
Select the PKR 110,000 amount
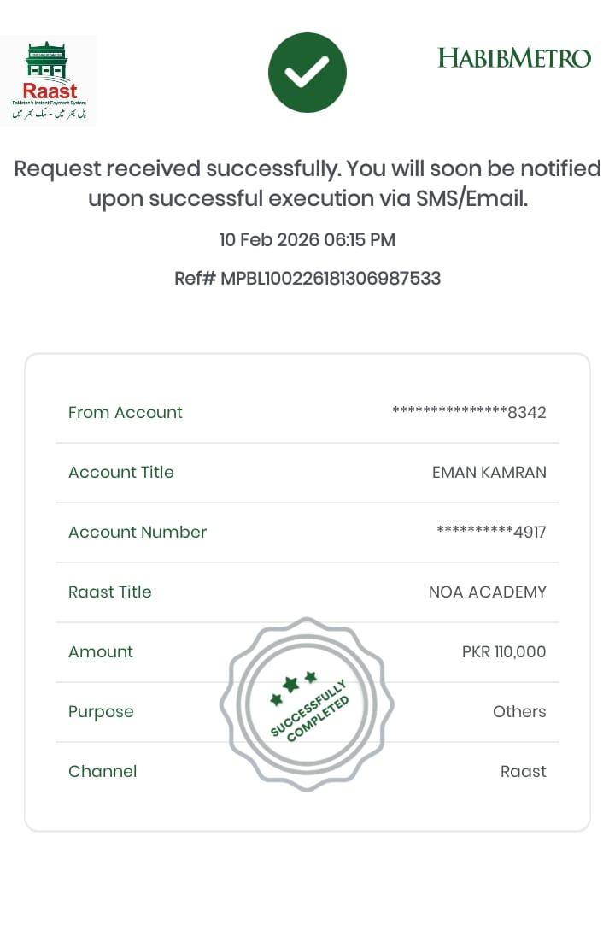tap(504, 652)
